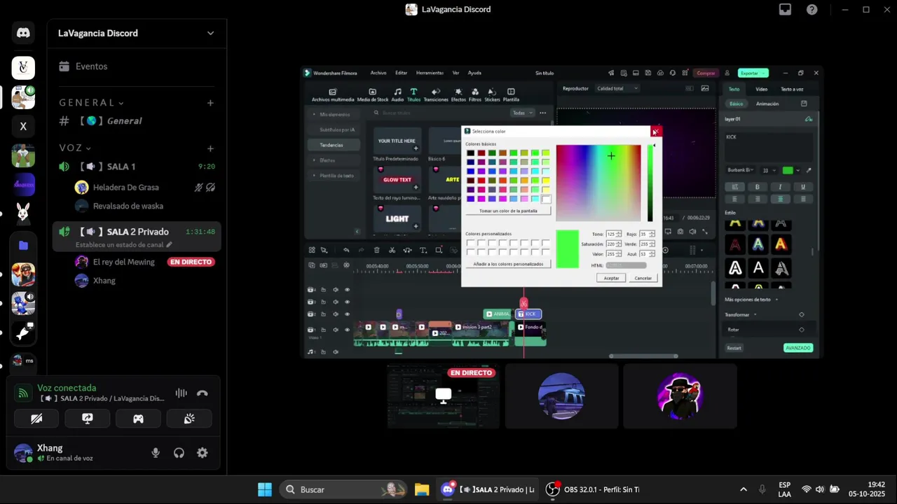The height and width of the screenshot is (504, 897).
Task: Add a channel to the VOZ category
Action: (210, 148)
